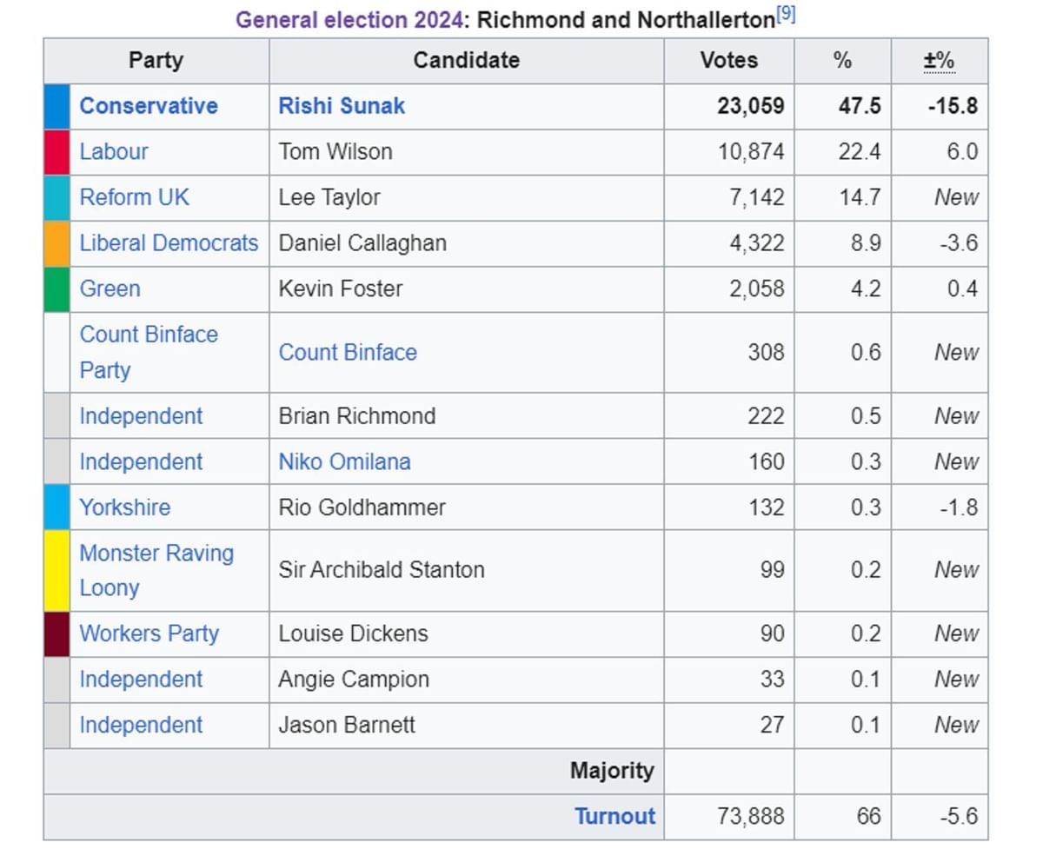The height and width of the screenshot is (849, 1043).
Task: Open the Reform UK link
Action: coord(134,197)
